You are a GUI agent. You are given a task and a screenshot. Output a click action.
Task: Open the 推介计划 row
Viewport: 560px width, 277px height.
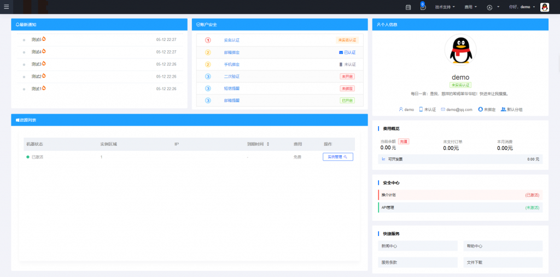click(460, 195)
